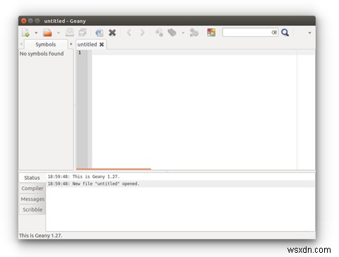Click line number 1 in the margin
339x257 pixels.
click(80, 52)
